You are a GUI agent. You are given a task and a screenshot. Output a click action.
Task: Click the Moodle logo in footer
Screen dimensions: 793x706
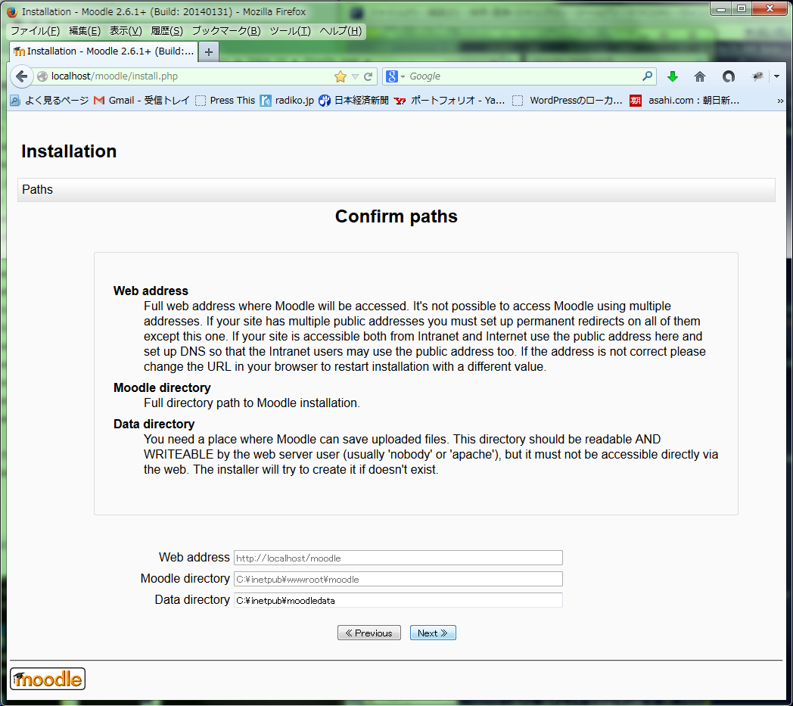(48, 679)
